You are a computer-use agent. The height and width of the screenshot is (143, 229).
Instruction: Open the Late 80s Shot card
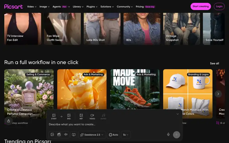coord(102,29)
